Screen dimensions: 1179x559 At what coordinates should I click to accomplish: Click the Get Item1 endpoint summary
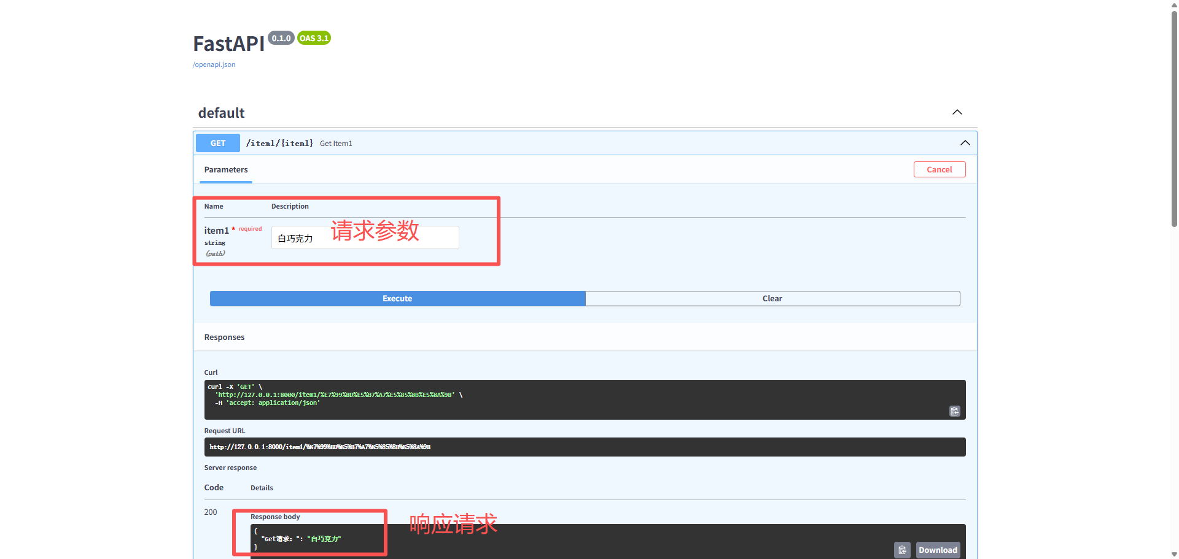336,143
